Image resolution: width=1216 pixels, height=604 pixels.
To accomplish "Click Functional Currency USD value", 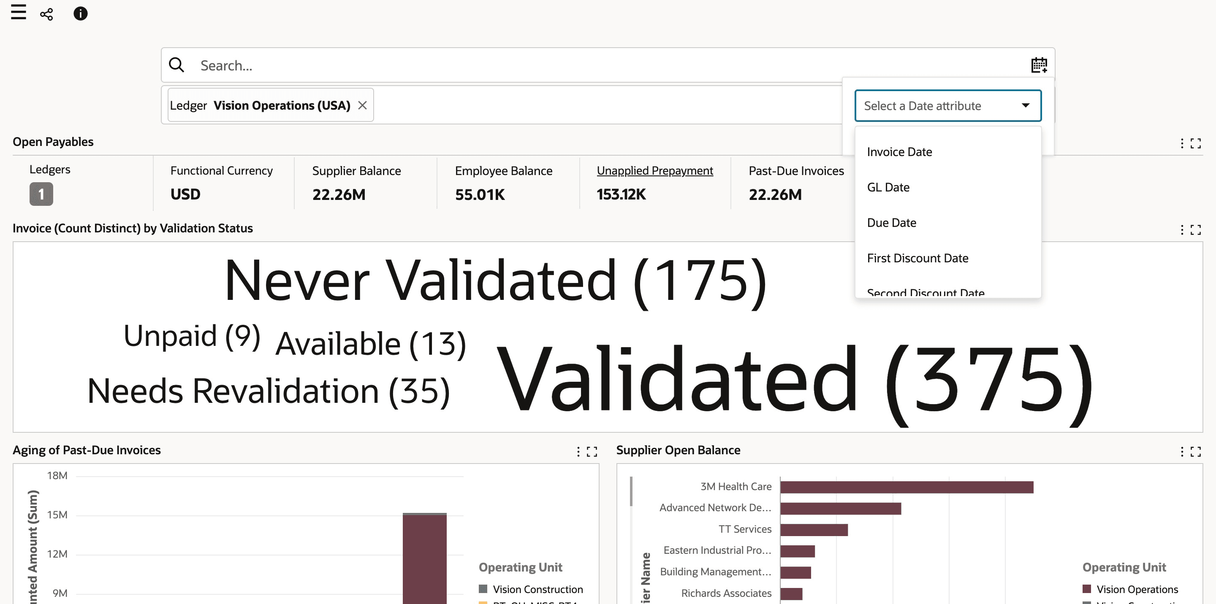I will [x=185, y=194].
